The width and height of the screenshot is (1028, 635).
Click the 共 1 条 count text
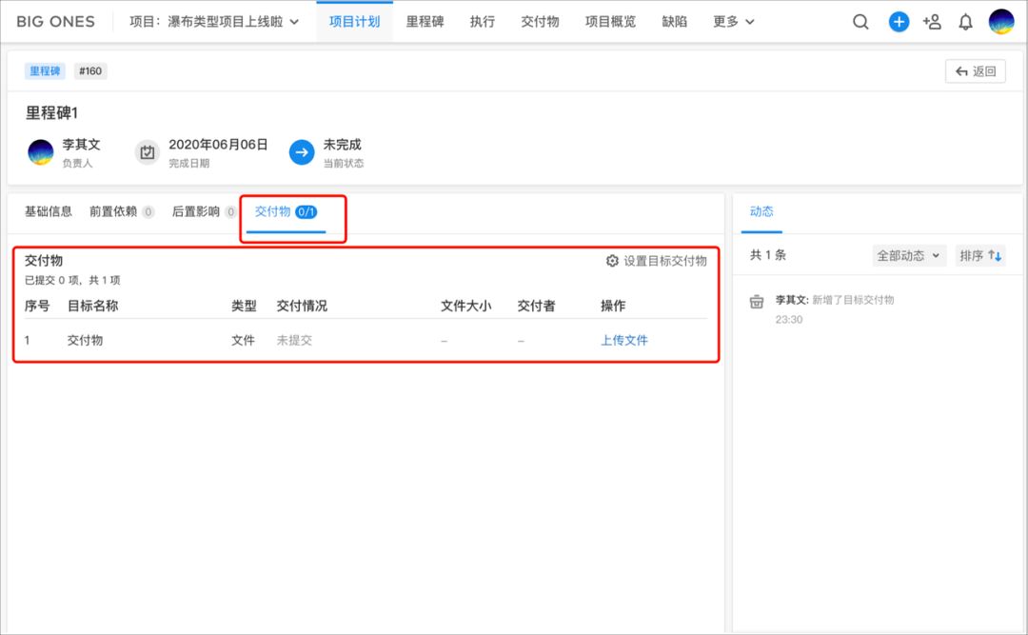pyautogui.click(x=768, y=255)
